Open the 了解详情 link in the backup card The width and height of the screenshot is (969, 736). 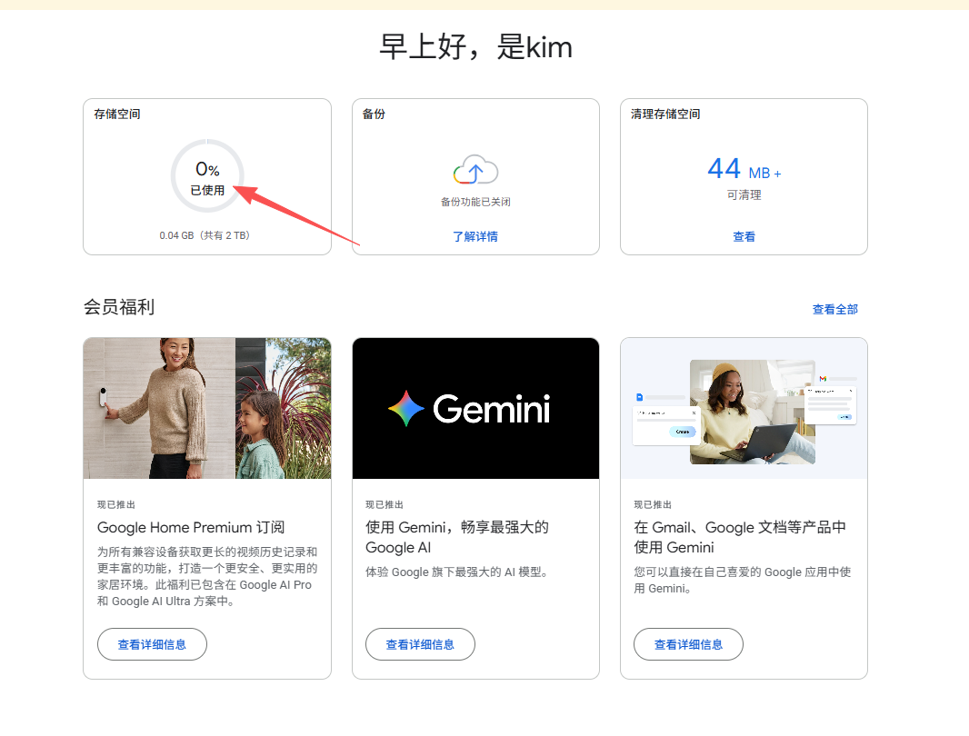[475, 236]
